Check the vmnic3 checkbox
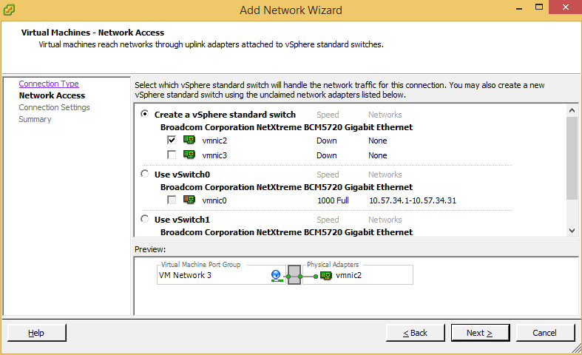 pyautogui.click(x=172, y=155)
